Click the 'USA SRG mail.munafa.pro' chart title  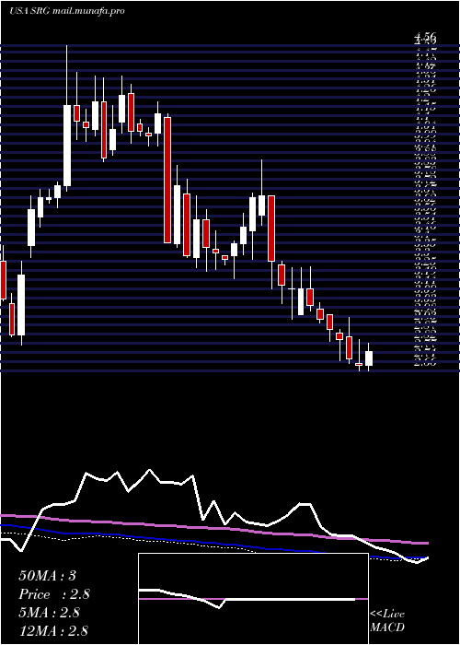click(x=67, y=11)
